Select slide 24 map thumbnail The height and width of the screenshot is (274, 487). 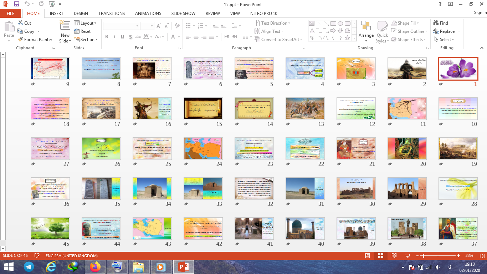point(203,148)
